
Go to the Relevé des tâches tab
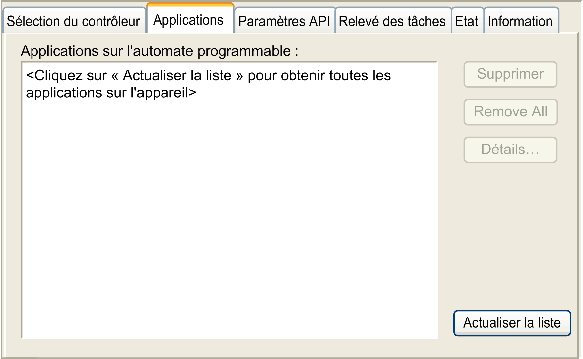click(393, 21)
